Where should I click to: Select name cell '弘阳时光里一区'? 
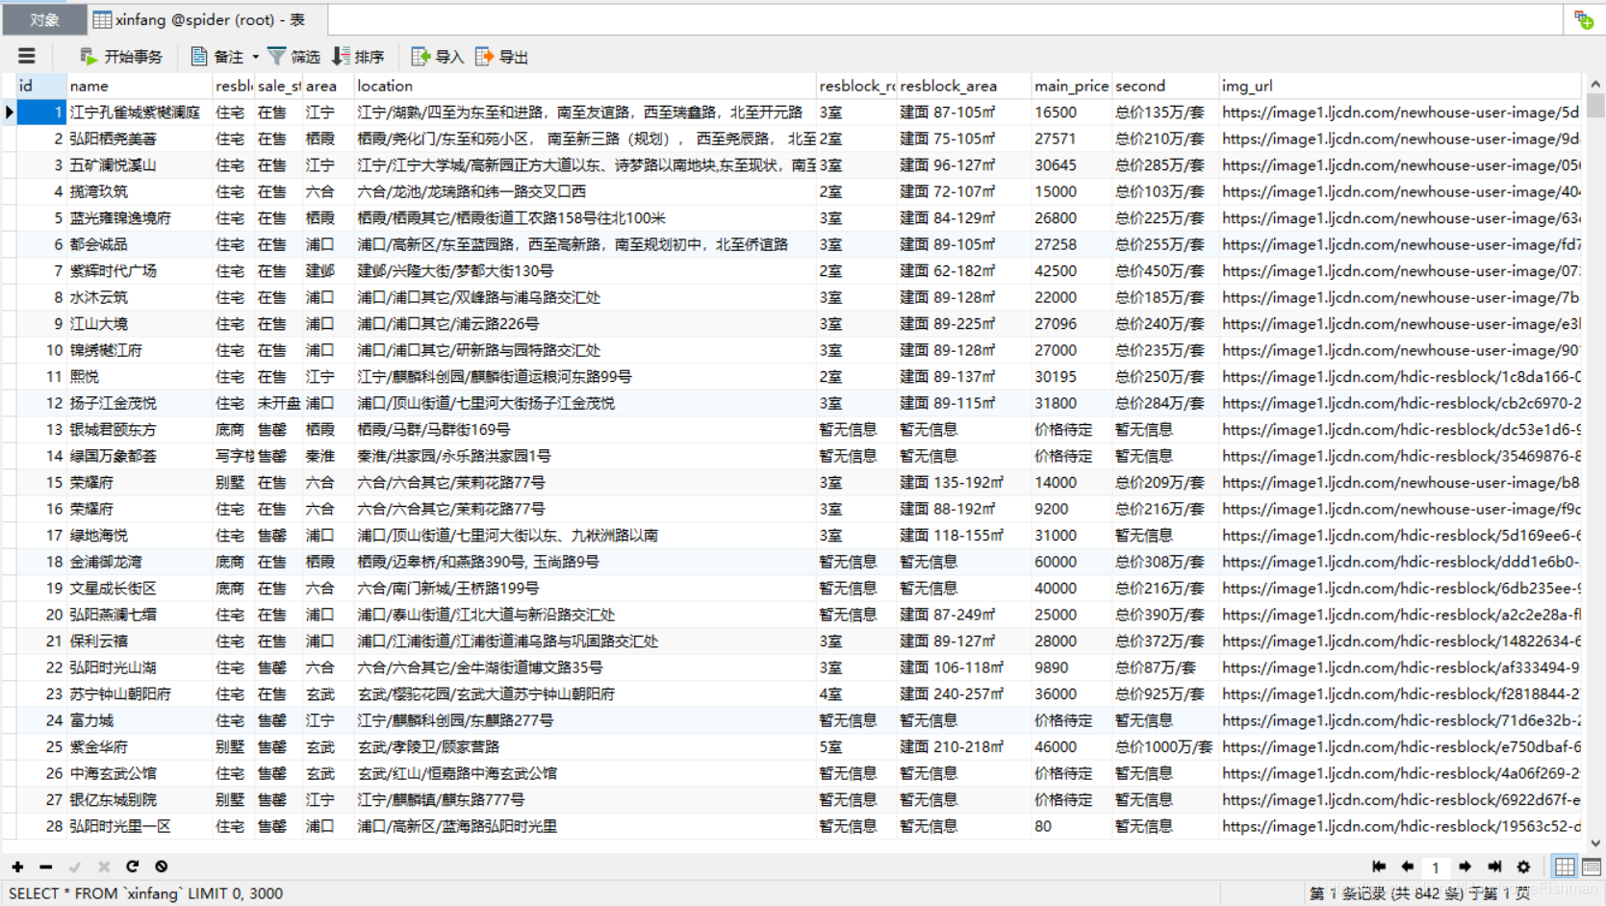point(140,826)
